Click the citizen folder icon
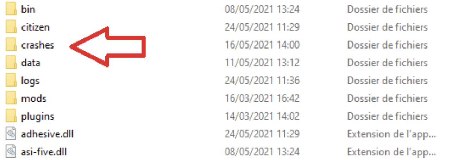Viewport: 452px width, 160px height. pyautogui.click(x=11, y=27)
